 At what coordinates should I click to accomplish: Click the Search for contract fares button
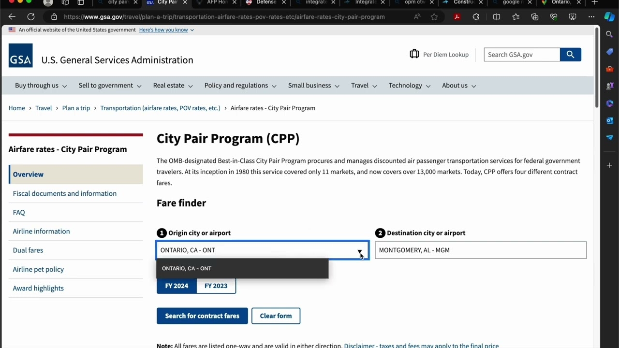click(x=202, y=316)
